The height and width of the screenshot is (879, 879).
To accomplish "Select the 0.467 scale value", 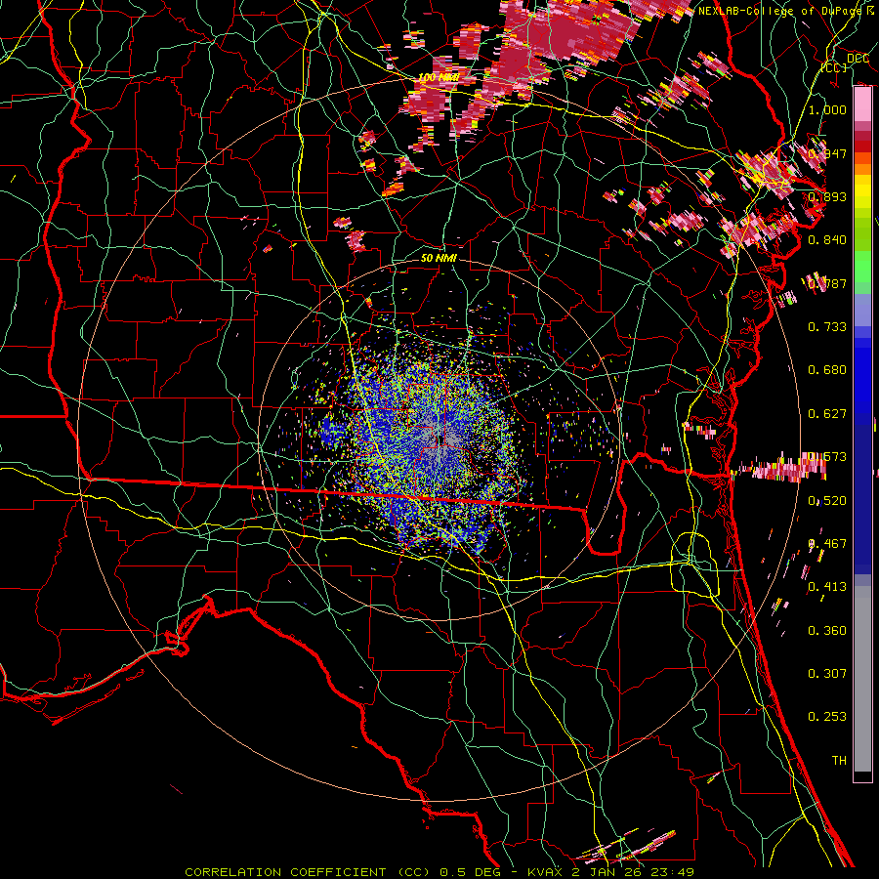I will coord(827,544).
